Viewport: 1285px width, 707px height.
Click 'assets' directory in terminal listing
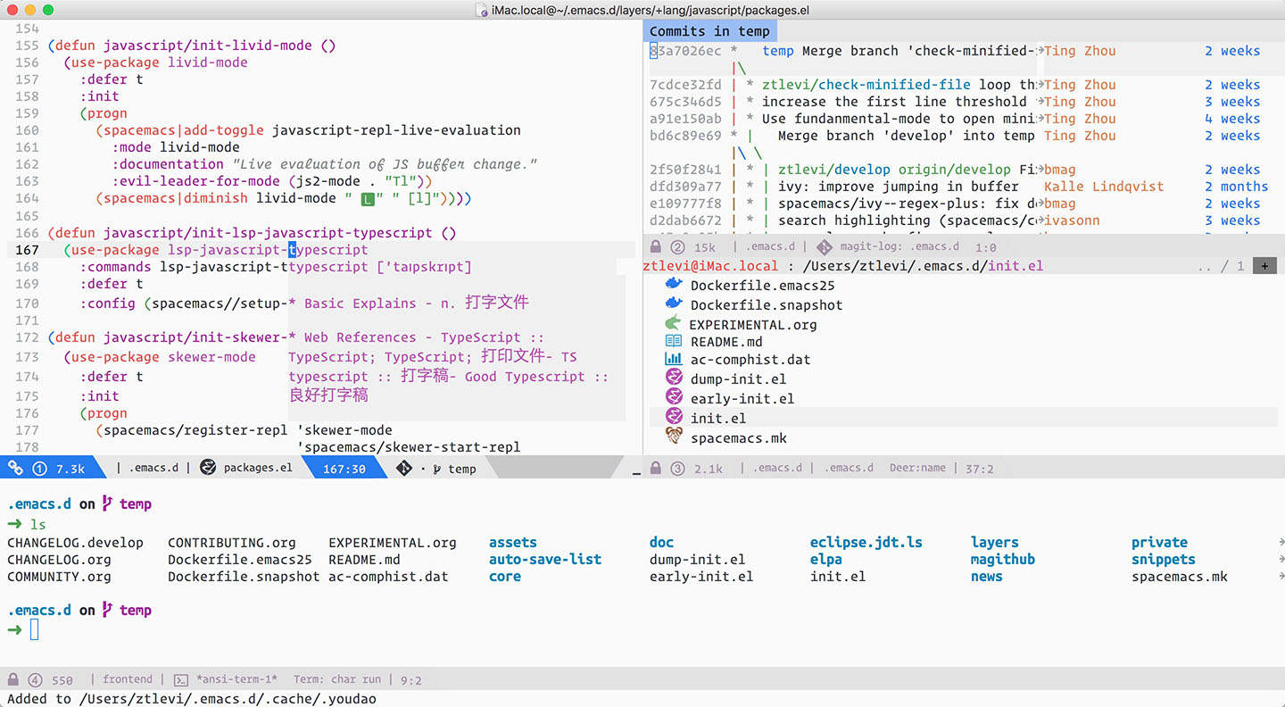click(x=513, y=542)
